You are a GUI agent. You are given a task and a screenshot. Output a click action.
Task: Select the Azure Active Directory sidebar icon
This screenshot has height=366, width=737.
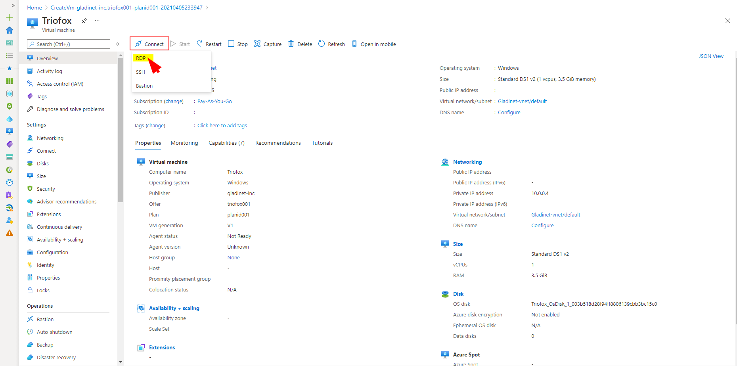[10, 220]
